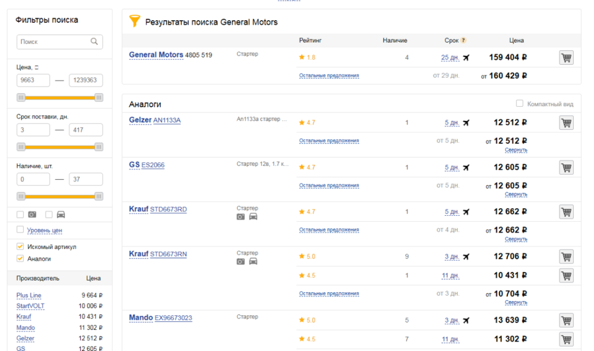Collapse the Gelzer AN1133A offers with Свернуть
The image size is (594, 351).
[516, 150]
